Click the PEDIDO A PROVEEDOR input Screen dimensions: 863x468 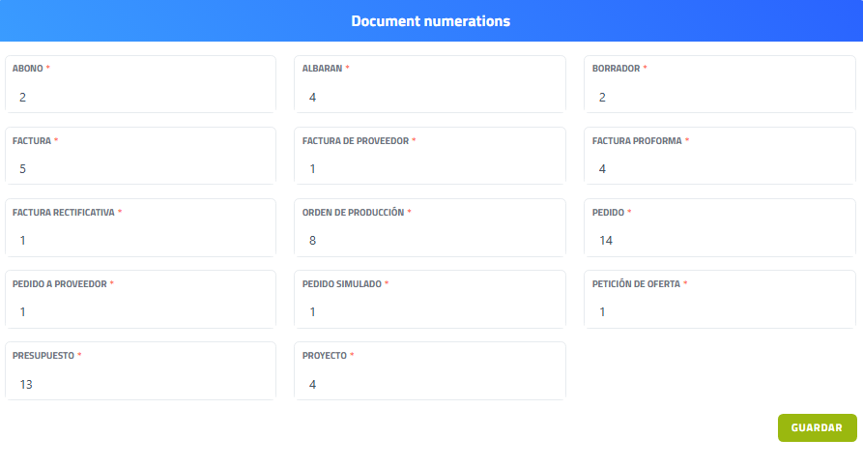click(x=140, y=312)
